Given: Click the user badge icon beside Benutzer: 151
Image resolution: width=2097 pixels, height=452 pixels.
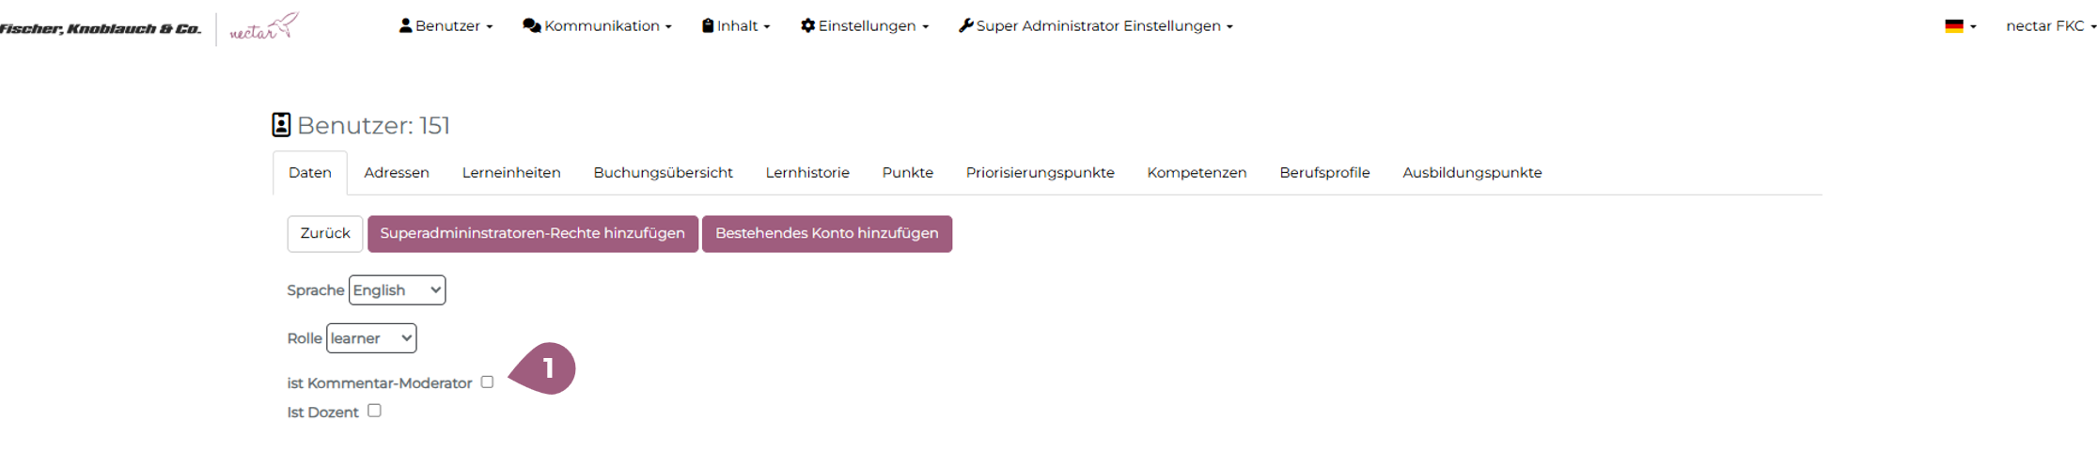Looking at the screenshot, I should pyautogui.click(x=281, y=125).
